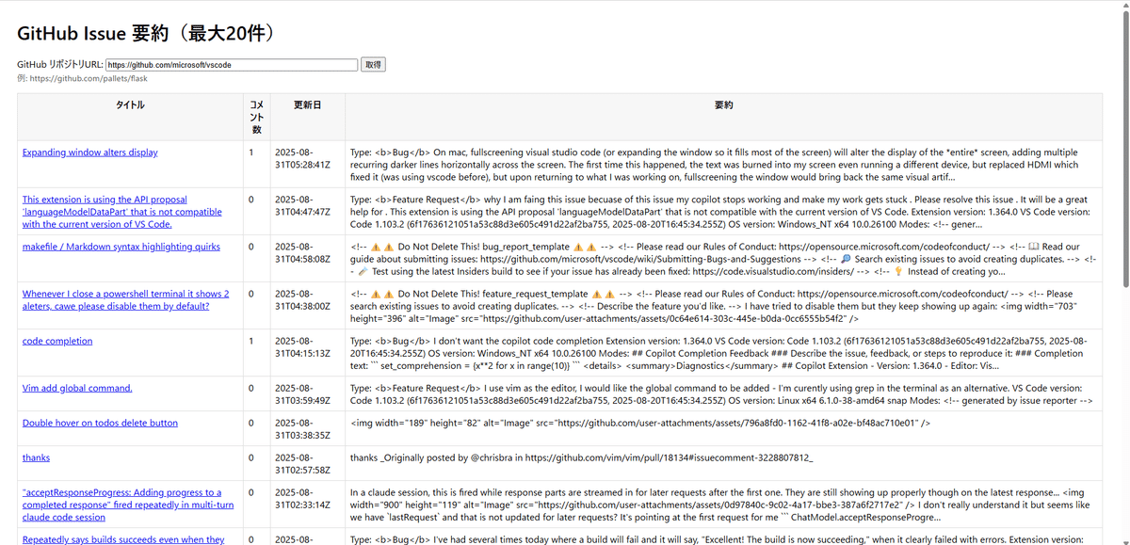The width and height of the screenshot is (1130, 545).
Task: Open the "Expanding window alters display" issue
Action: 89,152
